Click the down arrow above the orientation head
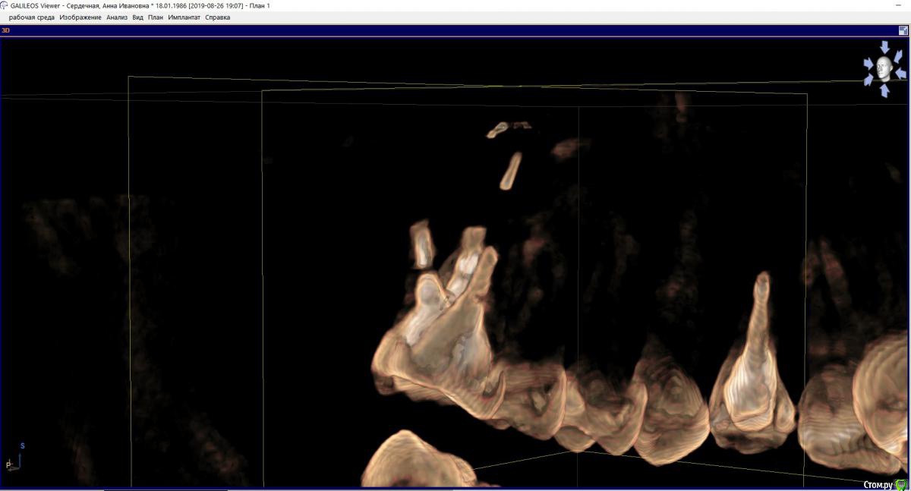Screen dimensions: 911x491 coord(884,46)
